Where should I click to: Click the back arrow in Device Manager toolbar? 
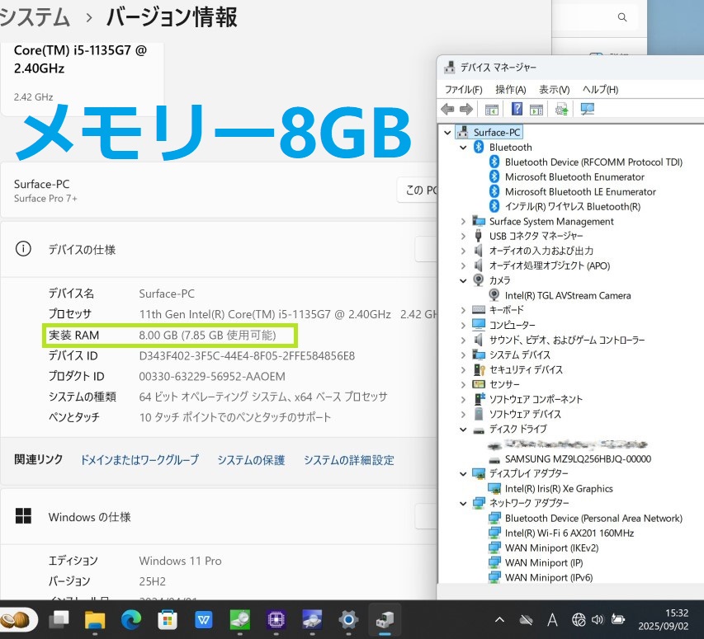[x=448, y=109]
